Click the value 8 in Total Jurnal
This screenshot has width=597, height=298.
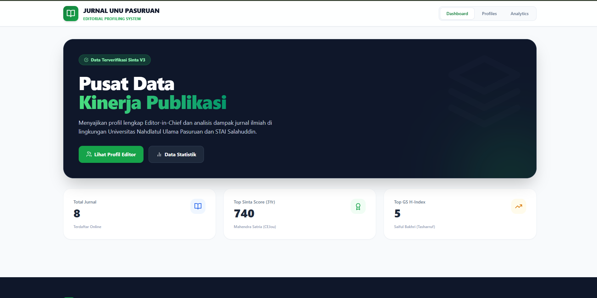77,214
